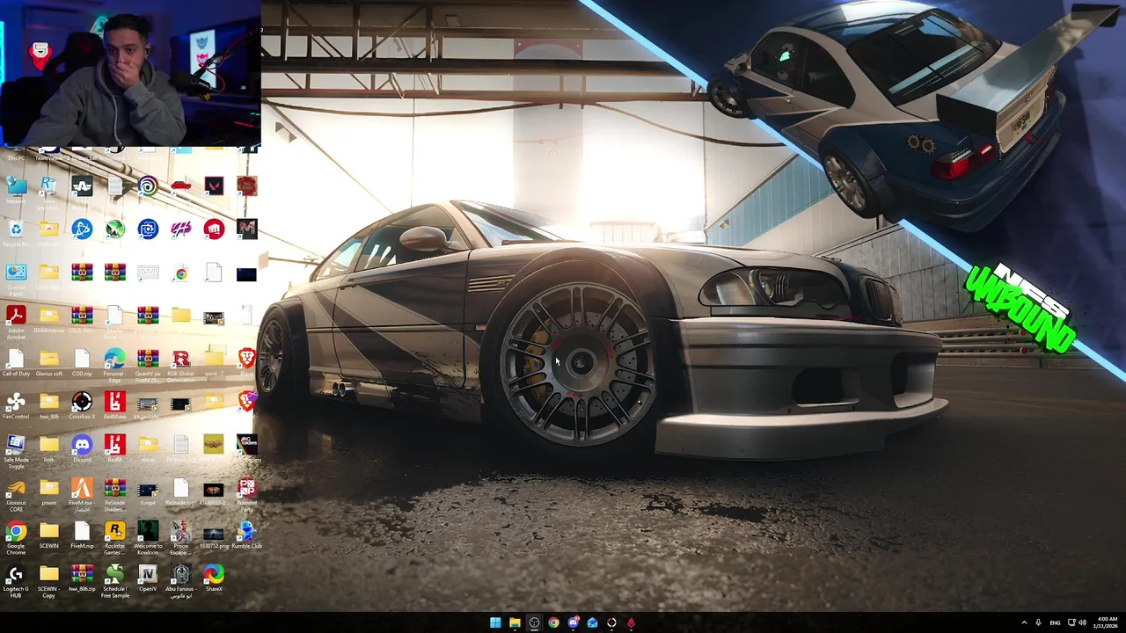This screenshot has height=633, width=1126.
Task: Show hidden system tray icons
Action: tap(1024, 623)
